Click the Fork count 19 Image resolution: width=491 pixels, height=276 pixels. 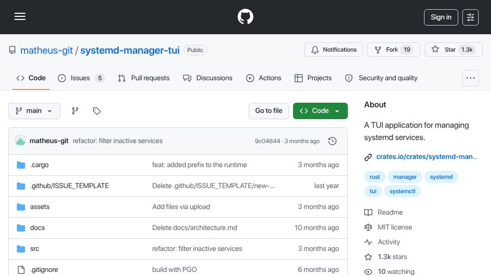click(407, 50)
